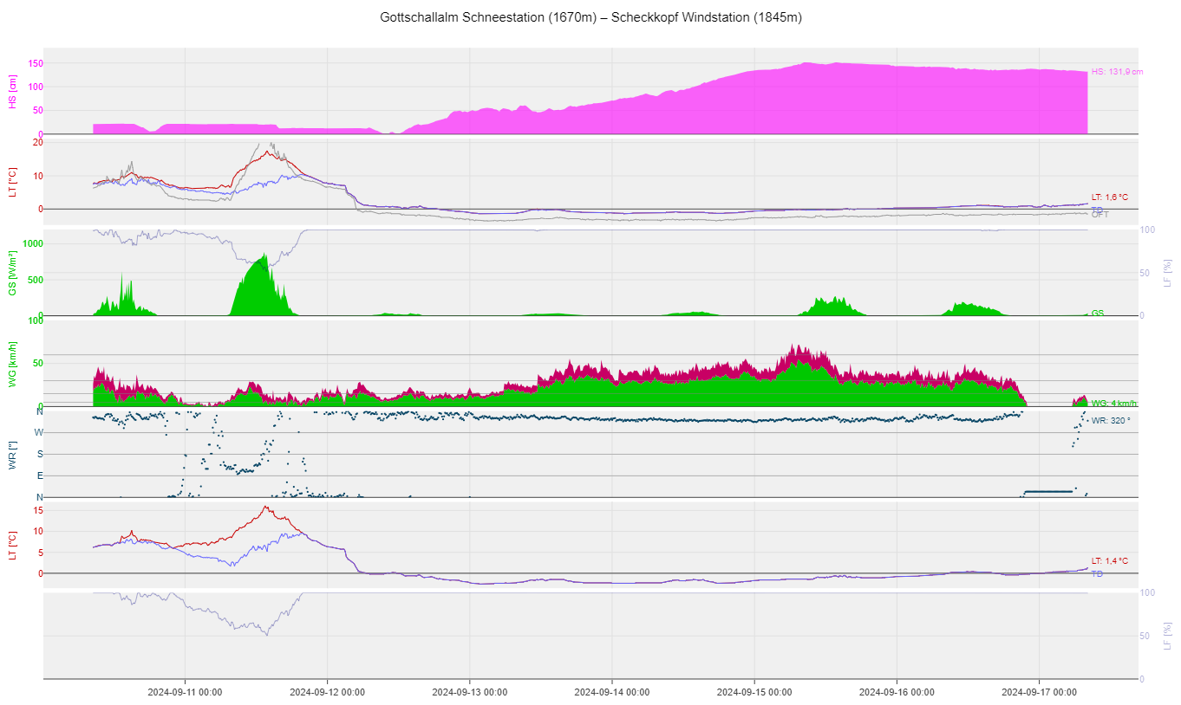Click the magenta snow height area

(780, 104)
